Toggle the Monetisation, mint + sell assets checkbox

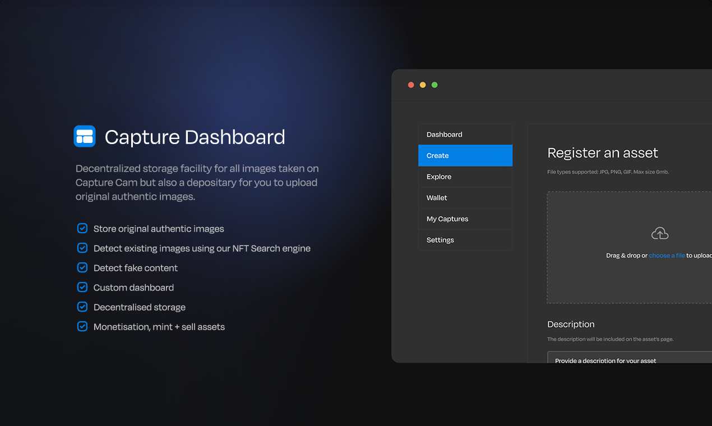pos(82,326)
